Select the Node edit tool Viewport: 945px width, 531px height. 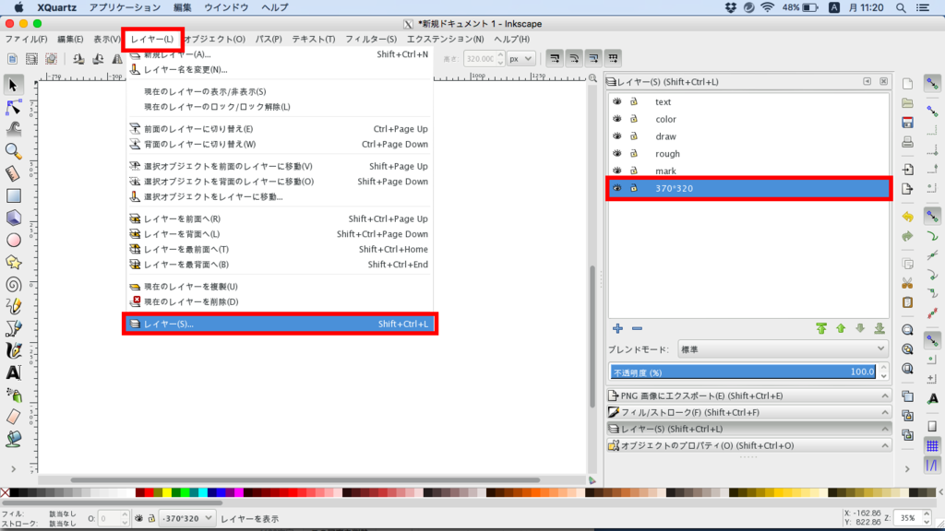click(13, 107)
